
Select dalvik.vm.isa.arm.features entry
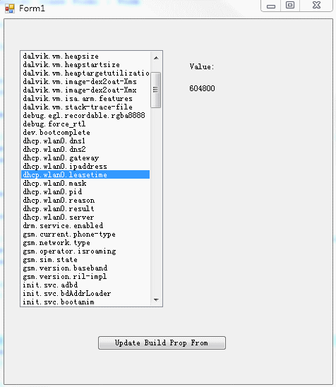tap(85, 98)
